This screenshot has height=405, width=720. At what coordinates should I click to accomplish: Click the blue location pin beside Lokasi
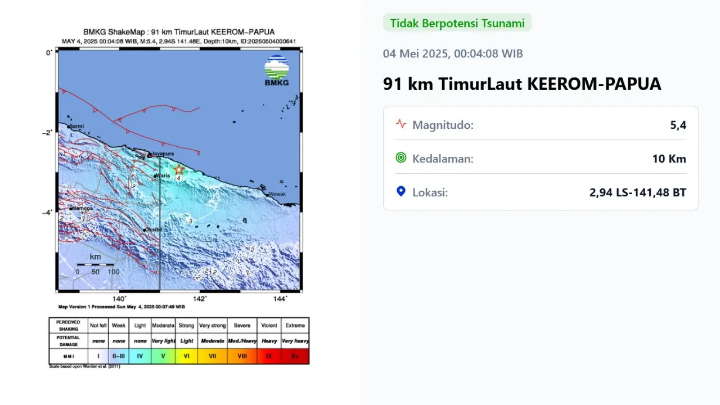pyautogui.click(x=401, y=192)
